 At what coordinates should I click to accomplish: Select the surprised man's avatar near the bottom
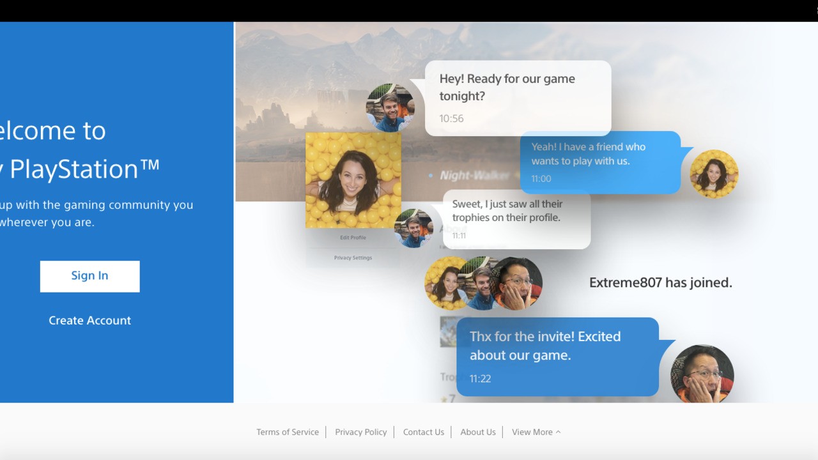pyautogui.click(x=702, y=375)
